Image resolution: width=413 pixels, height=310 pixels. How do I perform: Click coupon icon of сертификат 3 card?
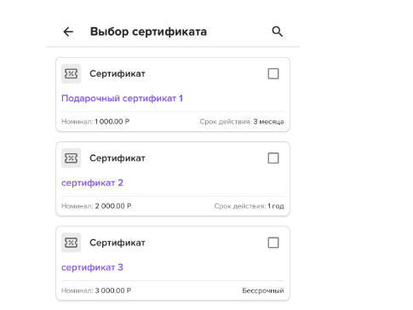[x=71, y=243]
